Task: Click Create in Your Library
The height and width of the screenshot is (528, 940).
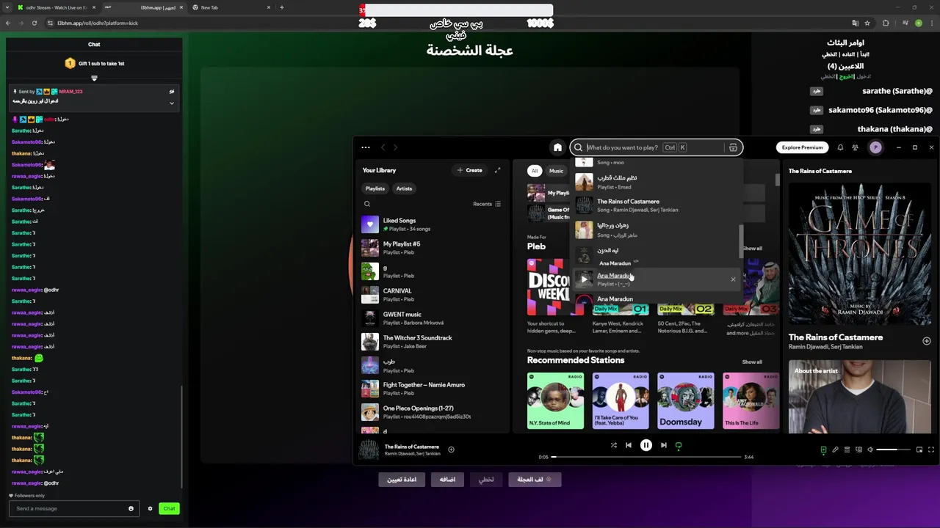Action: (469, 170)
